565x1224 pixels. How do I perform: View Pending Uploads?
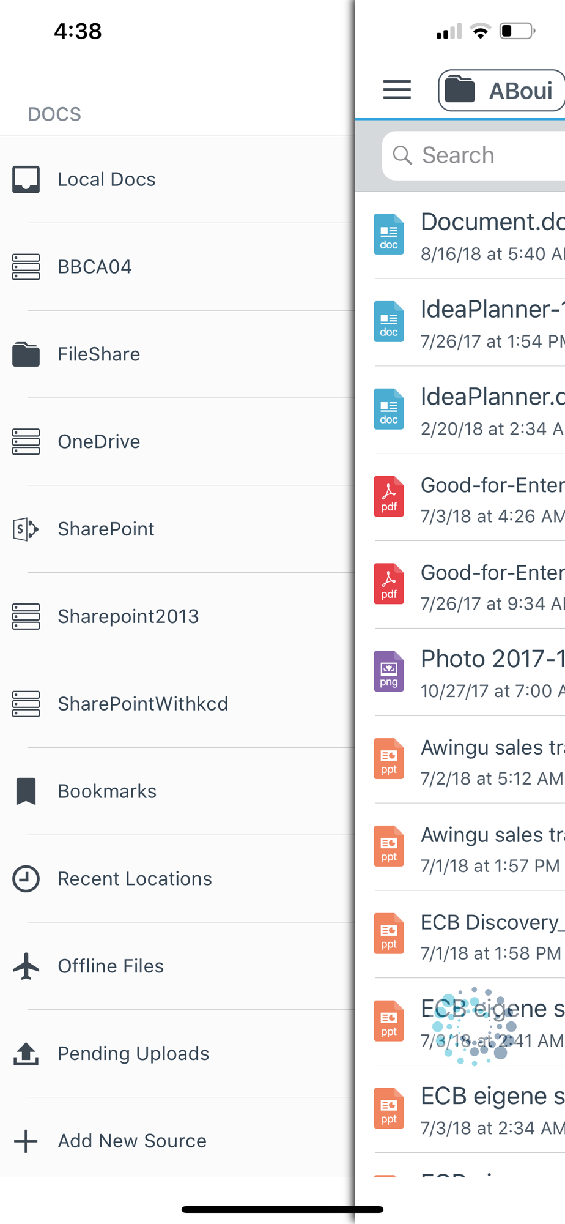[x=177, y=1053]
